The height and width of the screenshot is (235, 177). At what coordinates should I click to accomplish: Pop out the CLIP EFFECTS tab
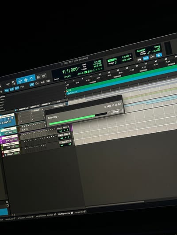[x=72, y=213]
